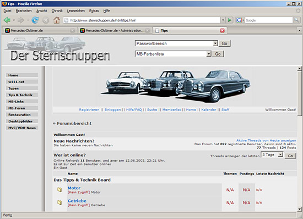Open the URL history dropdown
Image resolution: width=303 pixels, height=219 pixels.
[223, 20]
